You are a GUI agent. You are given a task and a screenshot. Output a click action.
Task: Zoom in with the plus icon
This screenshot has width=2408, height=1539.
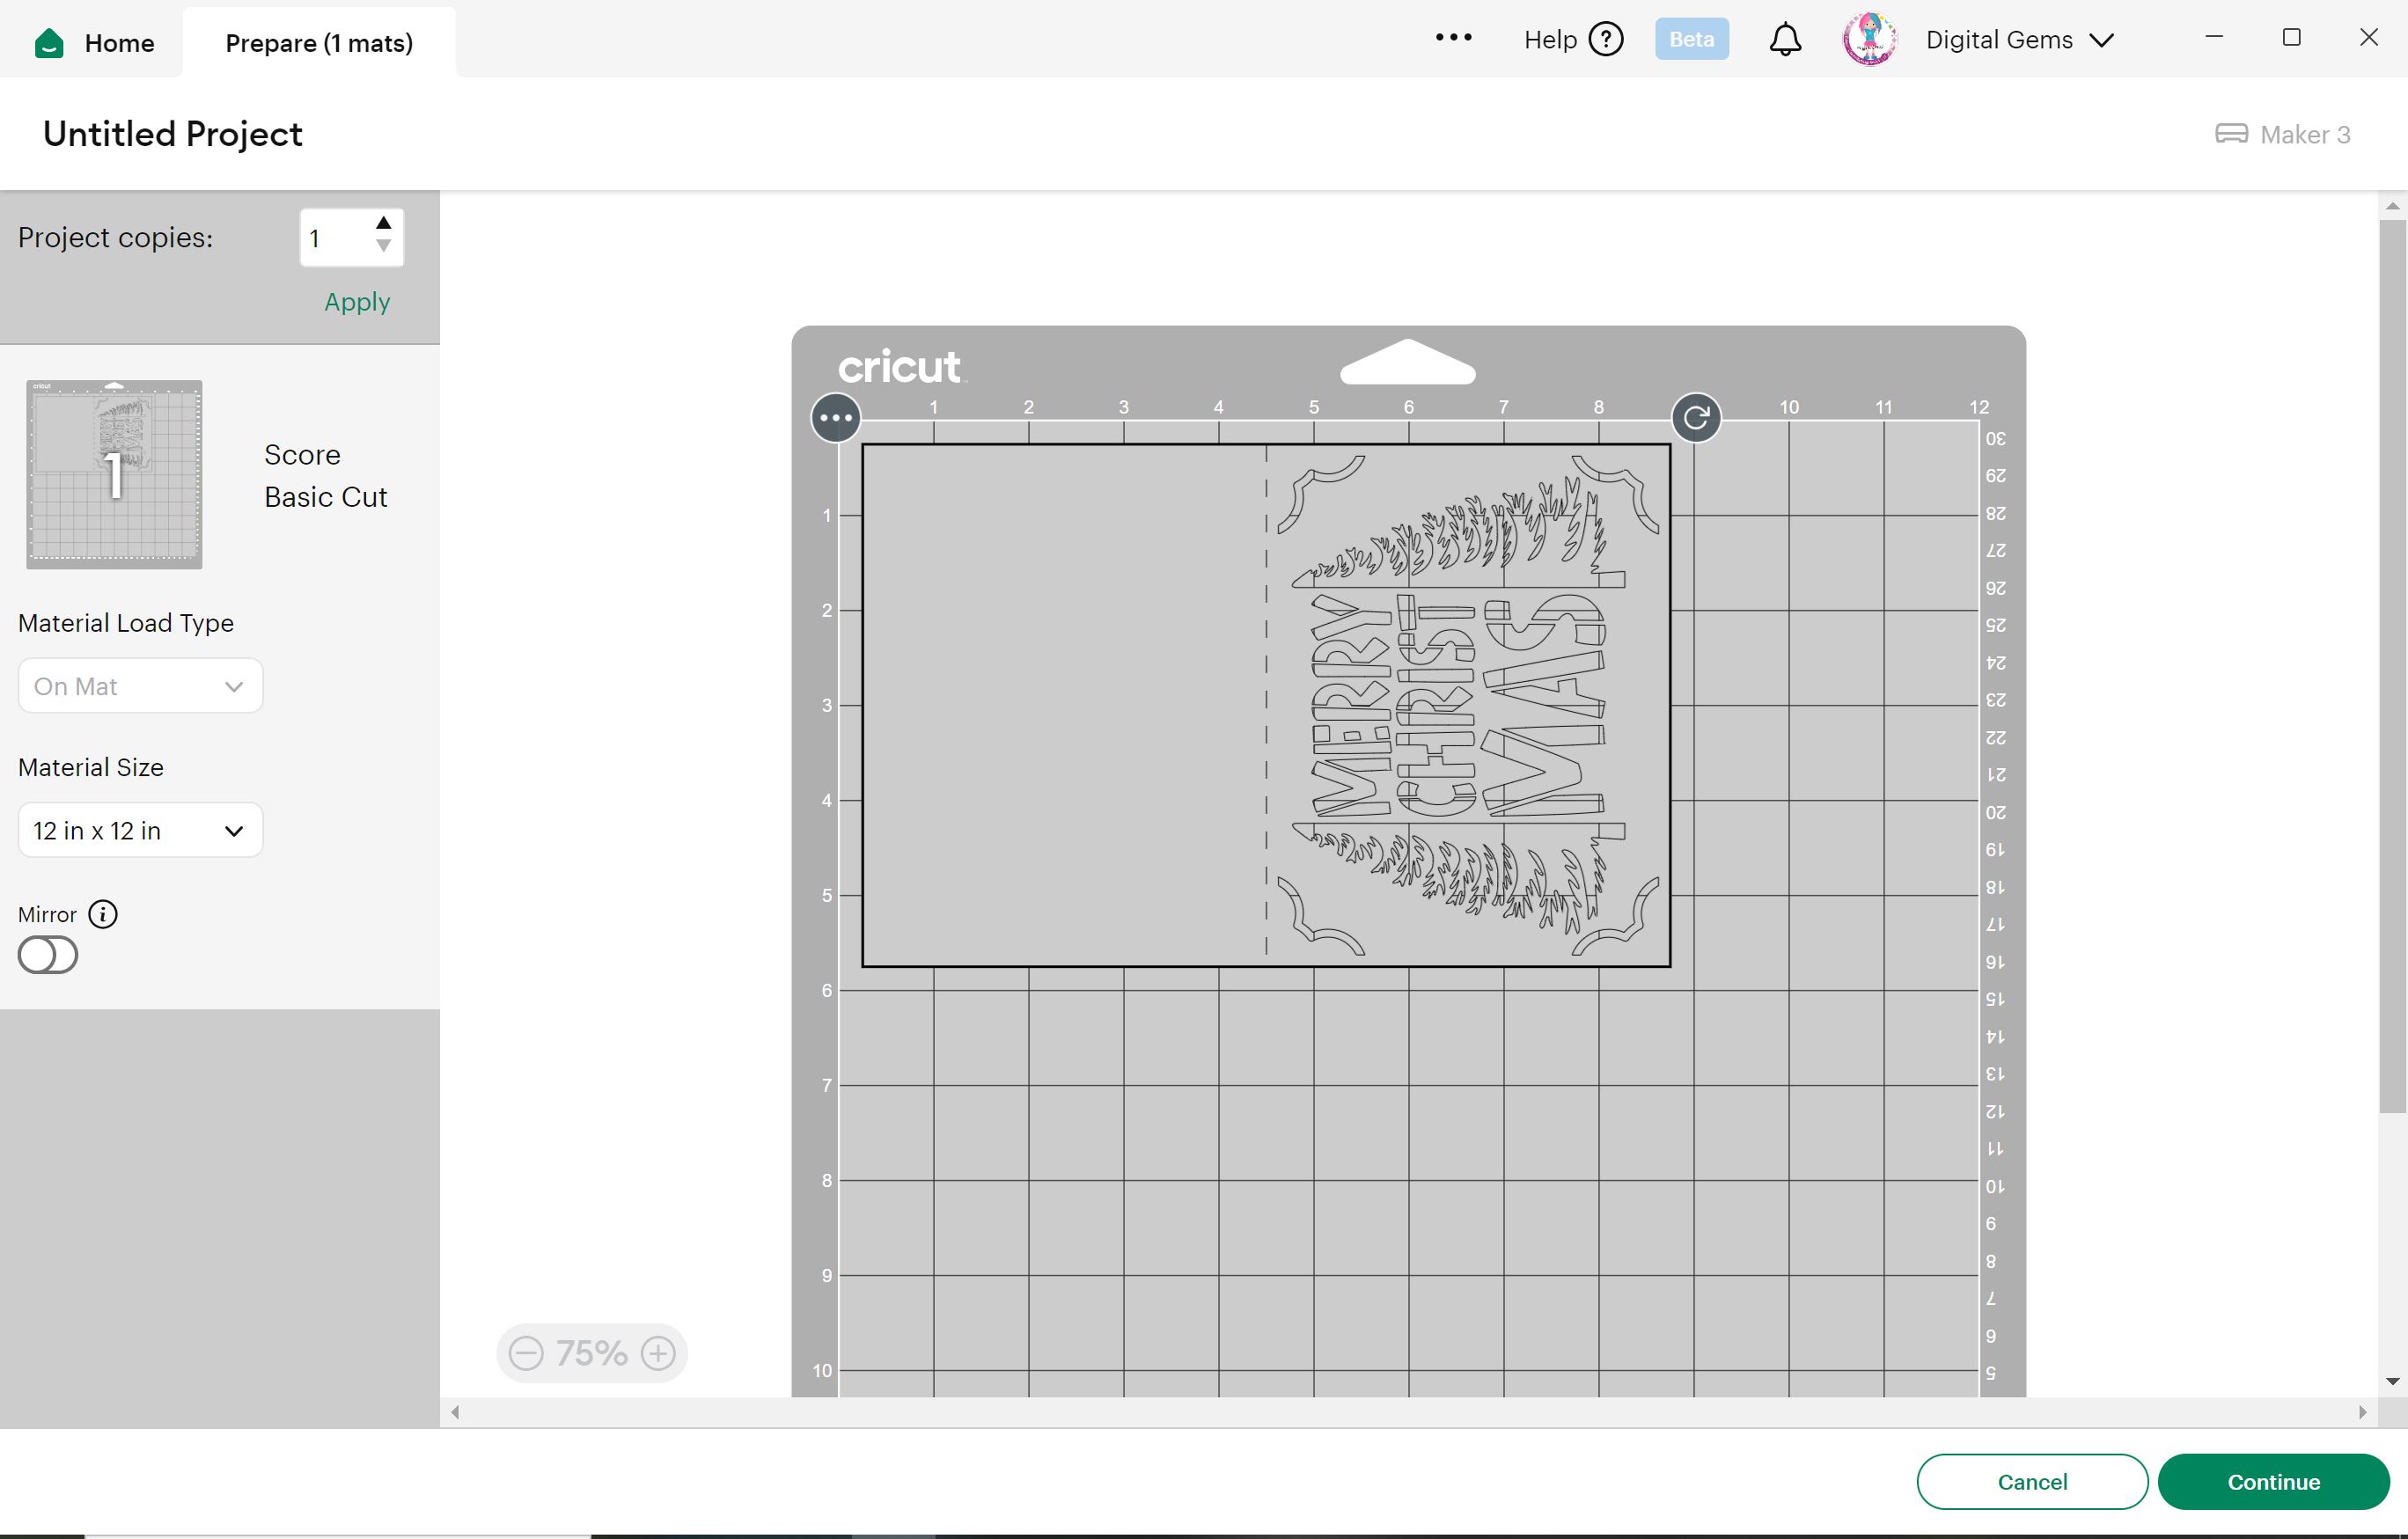658,1353
